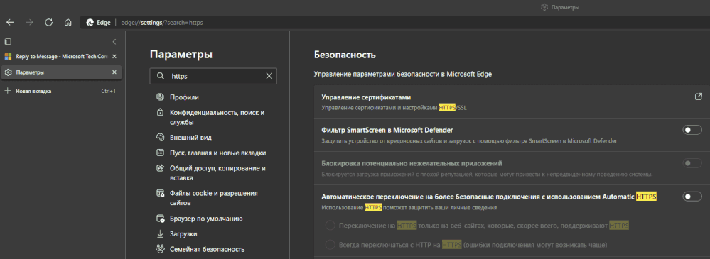This screenshot has width=710, height=259.
Task: Click the cookie permissions icon
Action: point(160,193)
